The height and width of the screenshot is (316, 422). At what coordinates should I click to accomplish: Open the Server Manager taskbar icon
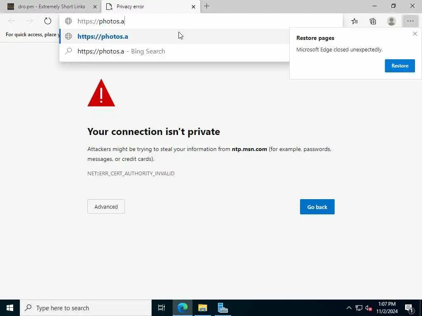click(x=223, y=308)
